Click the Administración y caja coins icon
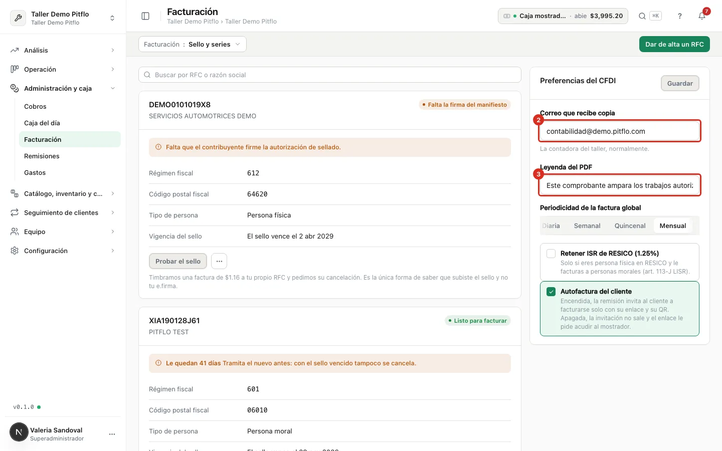 [x=15, y=88]
